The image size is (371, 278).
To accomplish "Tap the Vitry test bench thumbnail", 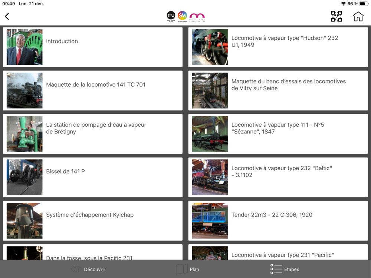I will coord(210,90).
